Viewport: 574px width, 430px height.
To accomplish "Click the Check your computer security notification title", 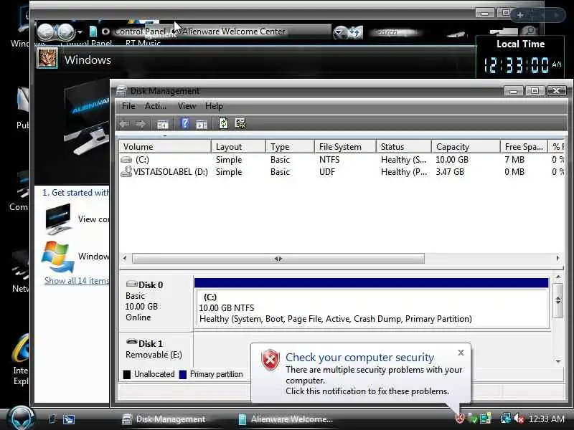I will (360, 357).
